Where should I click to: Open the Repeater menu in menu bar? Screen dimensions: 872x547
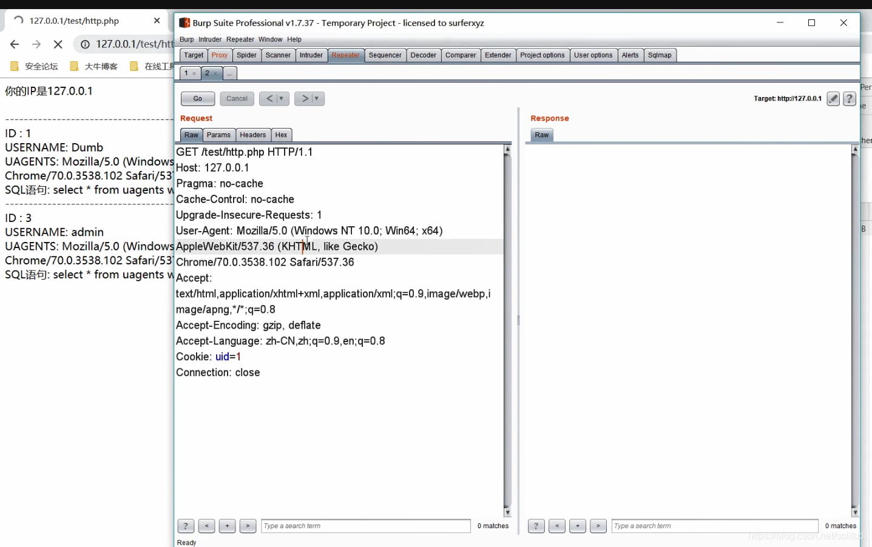coord(240,39)
